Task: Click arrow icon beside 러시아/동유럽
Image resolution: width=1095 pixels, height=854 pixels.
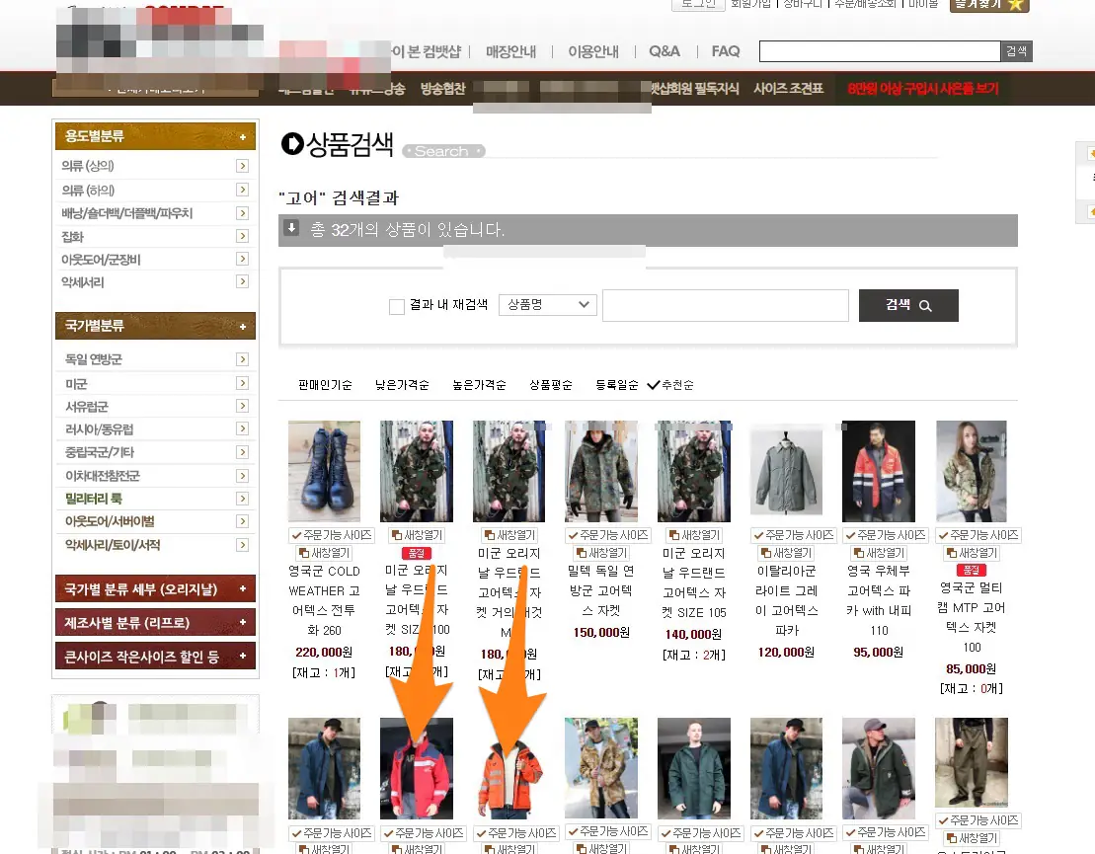Action: click(x=242, y=429)
